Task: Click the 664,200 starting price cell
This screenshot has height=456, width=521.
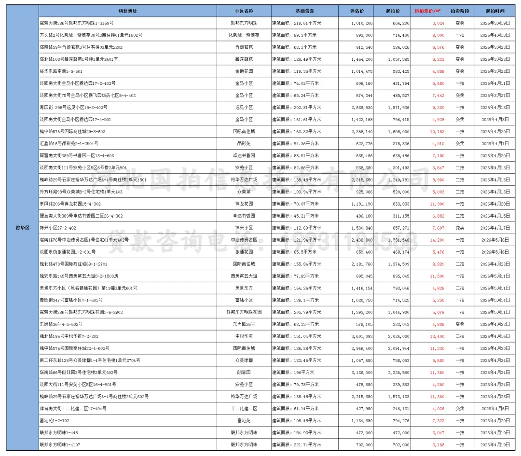Action: (392, 23)
